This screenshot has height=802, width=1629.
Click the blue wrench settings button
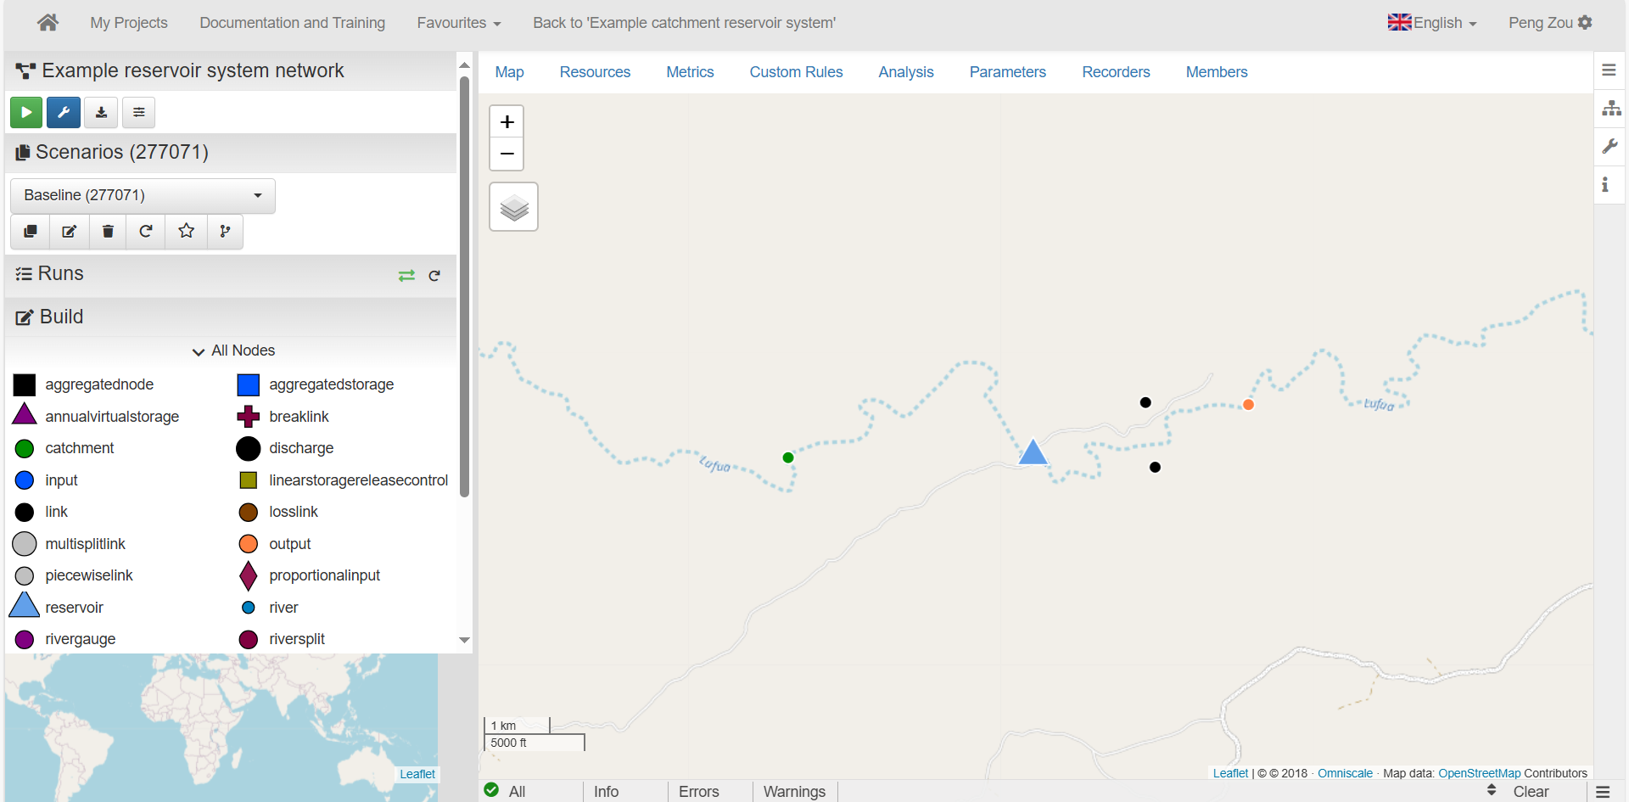point(64,112)
